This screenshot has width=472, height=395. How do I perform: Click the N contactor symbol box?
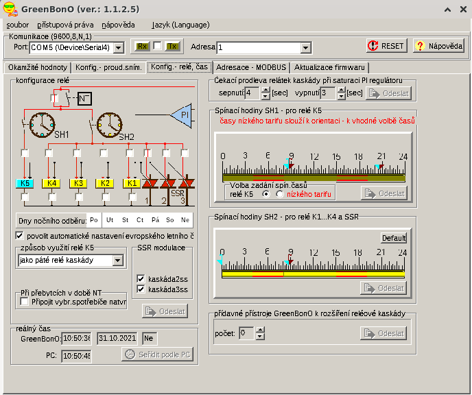click(84, 99)
